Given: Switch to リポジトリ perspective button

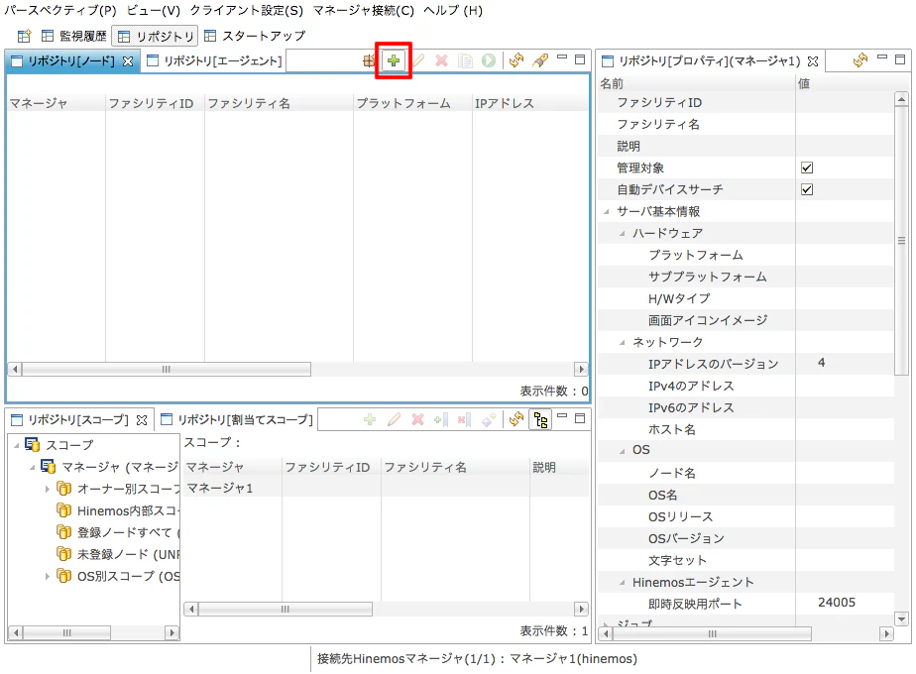Looking at the screenshot, I should click(x=156, y=37).
